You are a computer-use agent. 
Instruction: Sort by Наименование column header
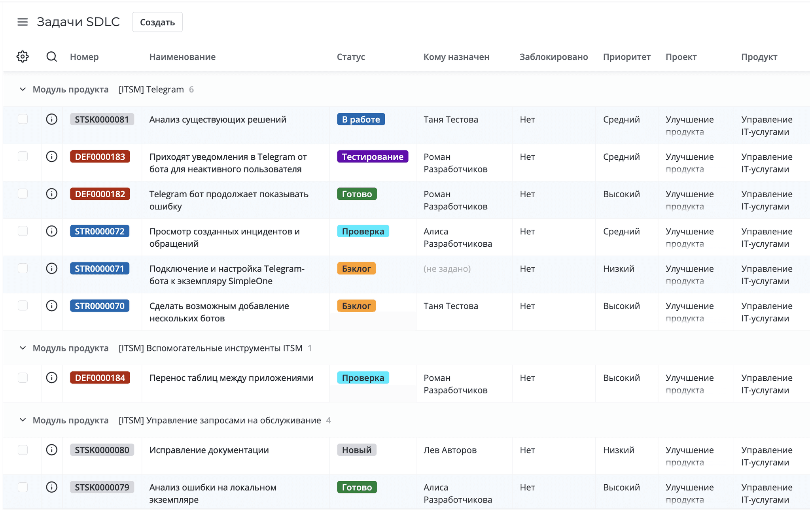(x=182, y=57)
